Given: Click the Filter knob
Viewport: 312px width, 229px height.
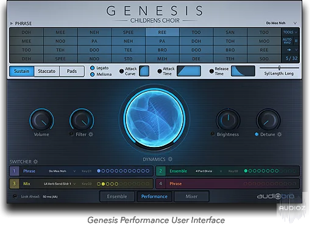Looking at the screenshot, I should (82, 120).
